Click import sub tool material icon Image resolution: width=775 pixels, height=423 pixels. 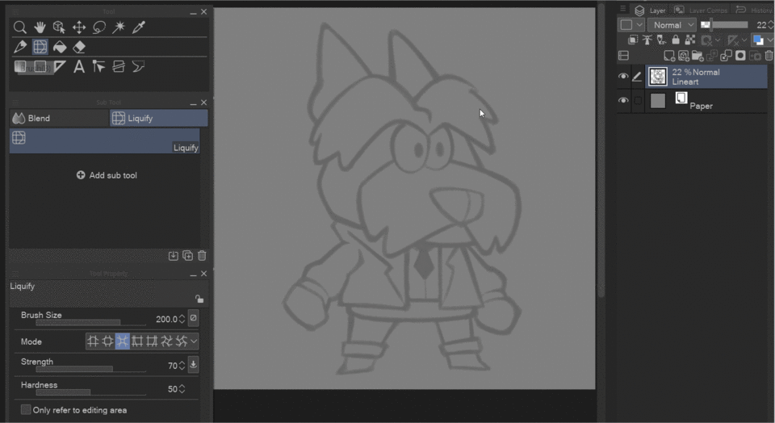coord(173,255)
